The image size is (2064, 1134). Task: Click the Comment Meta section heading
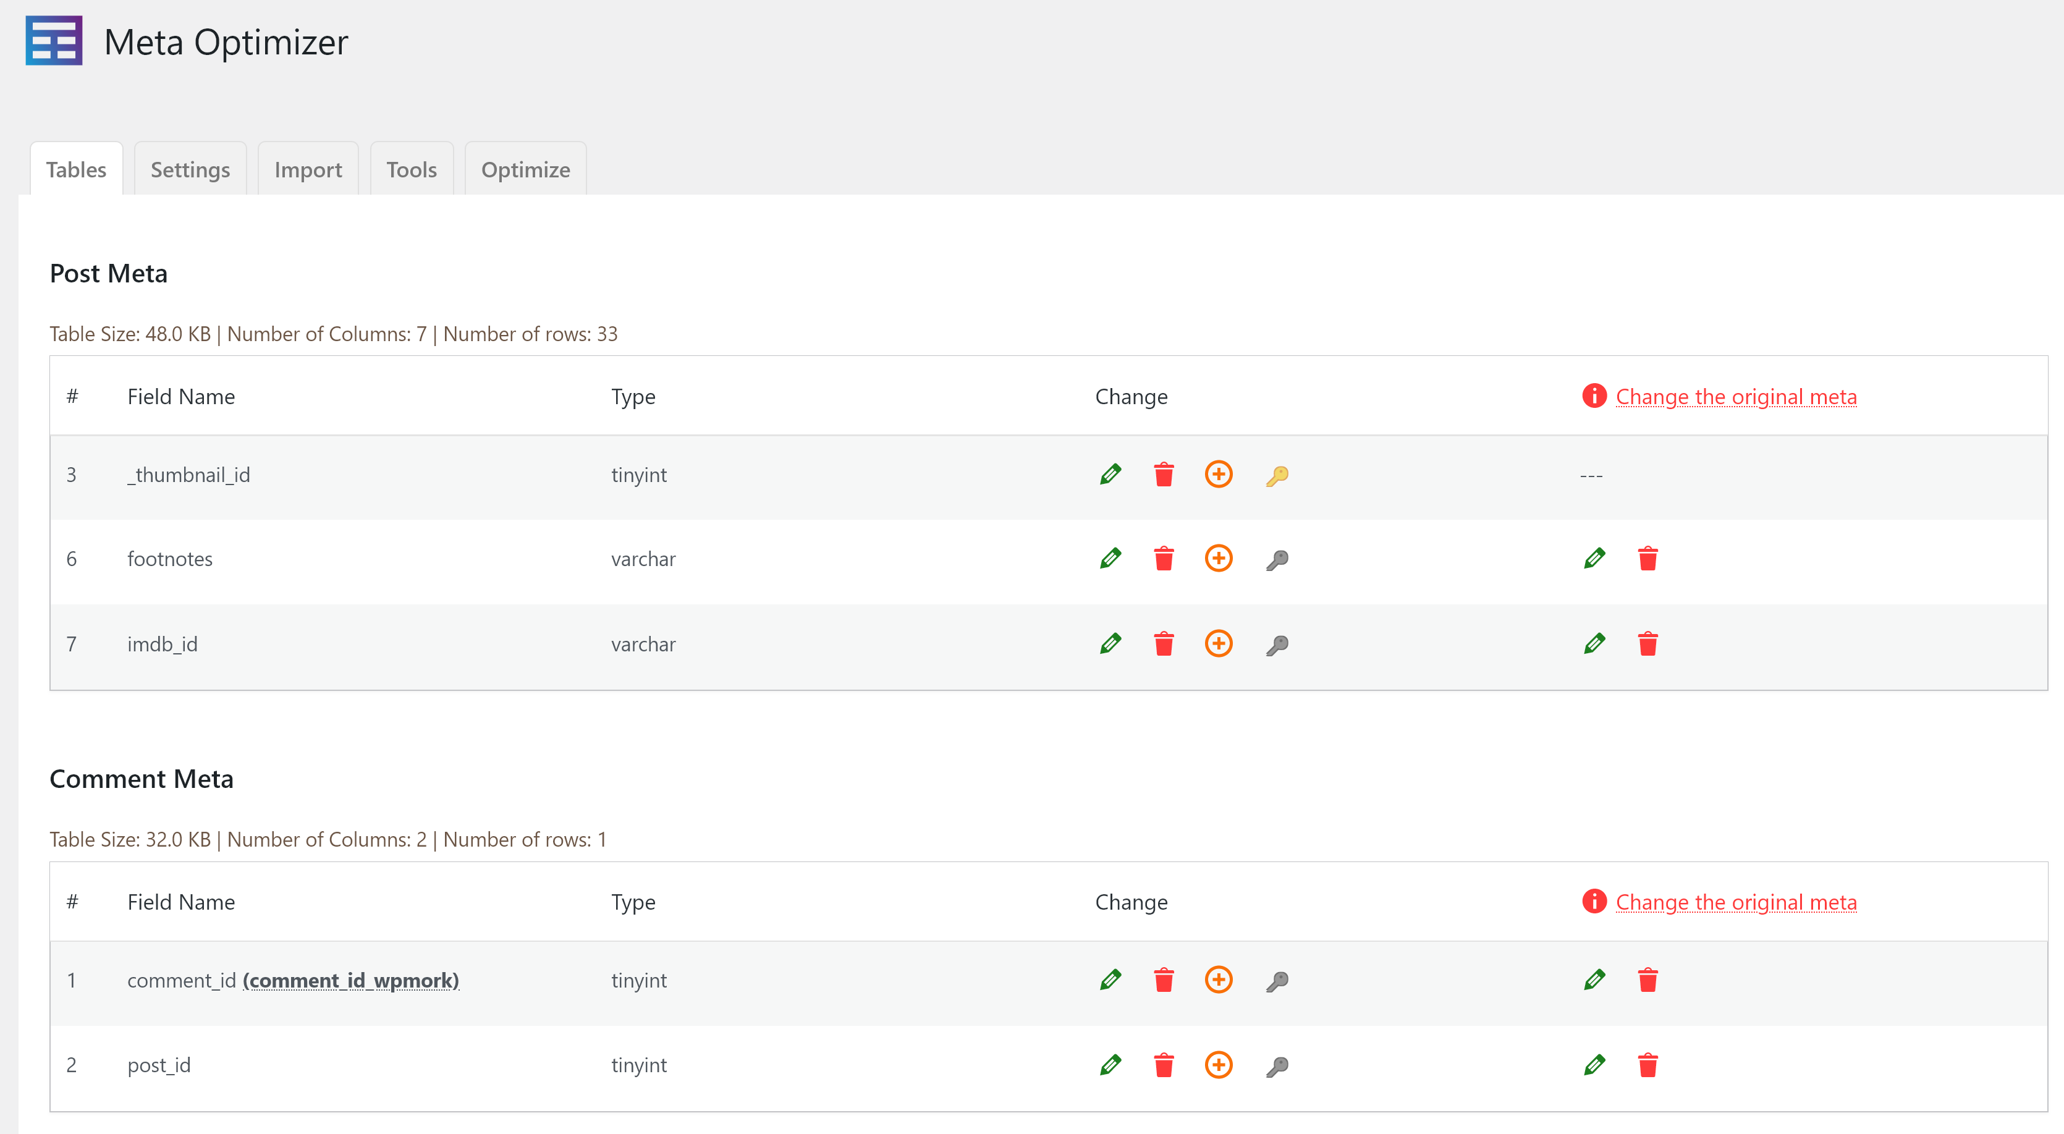point(141,780)
